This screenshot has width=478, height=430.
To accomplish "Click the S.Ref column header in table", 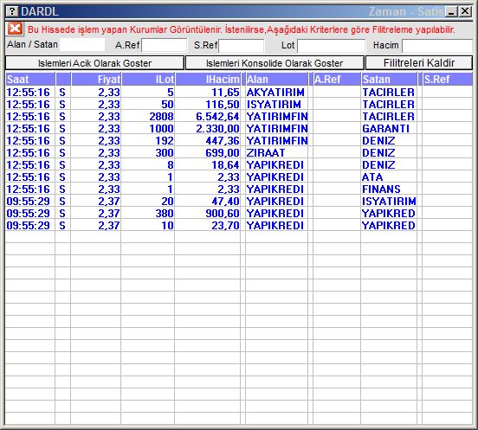I will tap(448, 80).
